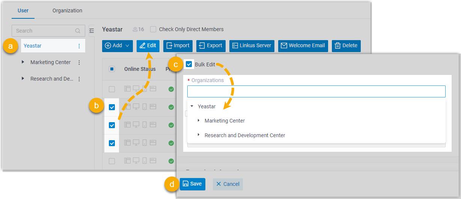Expand Research and Development Center in dropdown
461x199 pixels.
click(199, 135)
